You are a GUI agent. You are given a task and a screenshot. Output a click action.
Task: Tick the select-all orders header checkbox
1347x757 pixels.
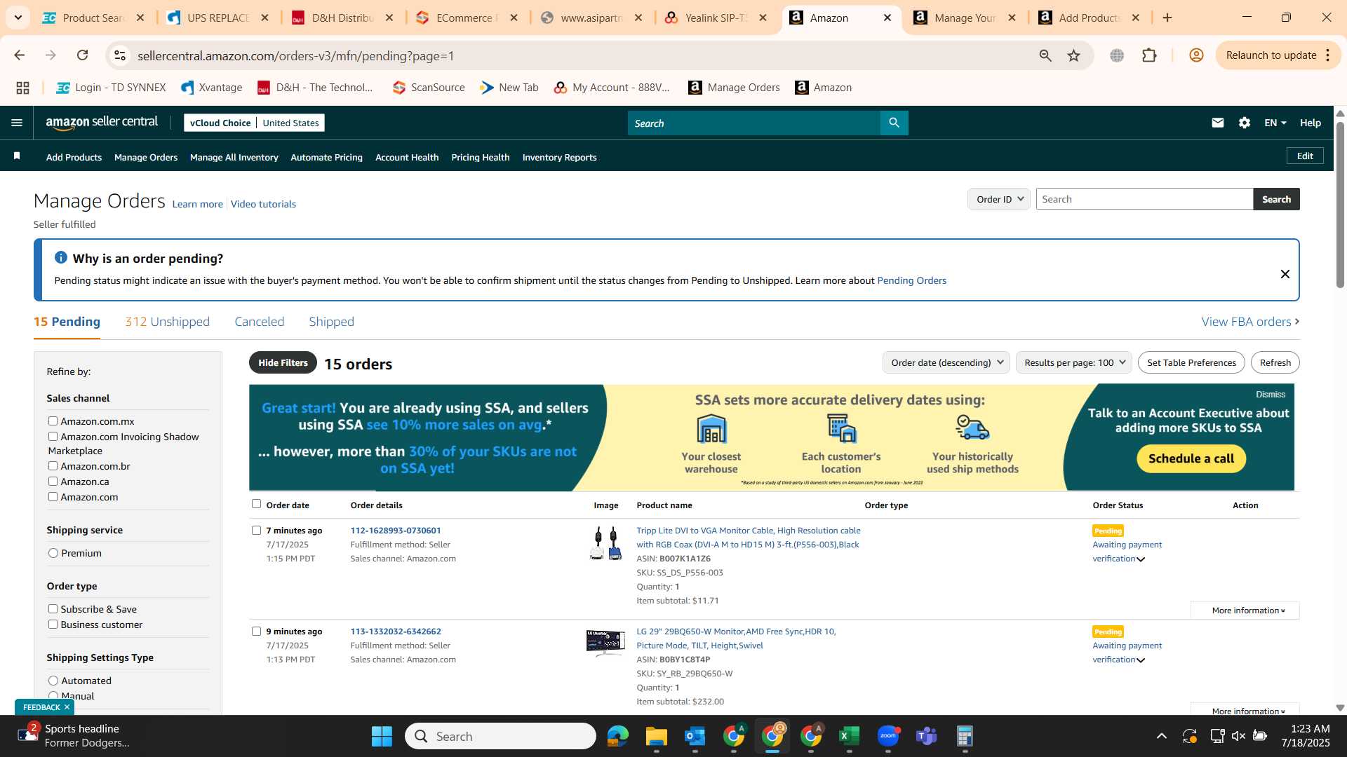pos(256,503)
